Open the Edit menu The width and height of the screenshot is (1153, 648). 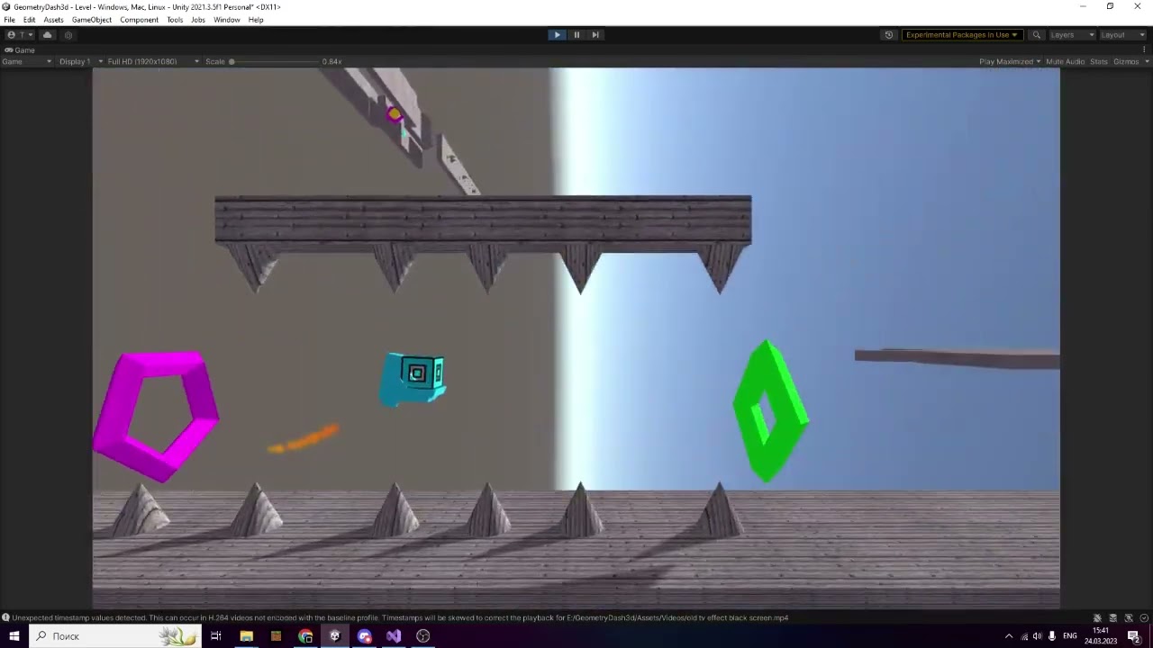click(30, 20)
